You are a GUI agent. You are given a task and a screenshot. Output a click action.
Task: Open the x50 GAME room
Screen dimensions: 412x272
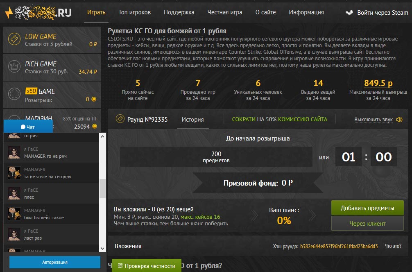[x=52, y=95]
